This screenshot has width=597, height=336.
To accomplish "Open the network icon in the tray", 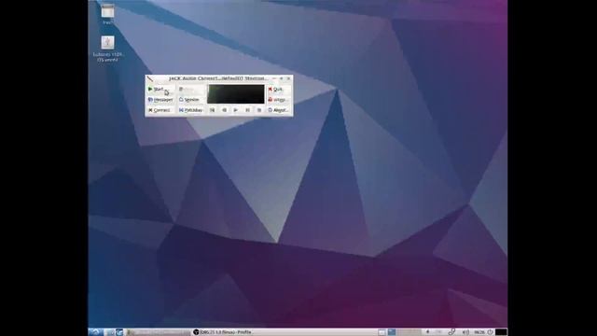I will [x=451, y=332].
